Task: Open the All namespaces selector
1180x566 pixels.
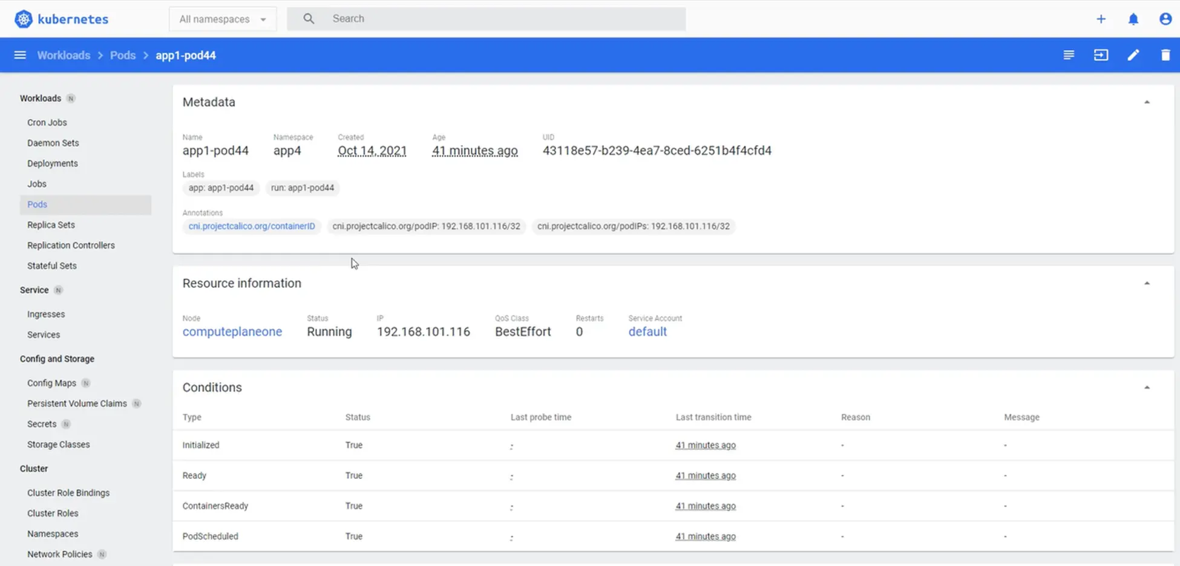Action: point(222,19)
